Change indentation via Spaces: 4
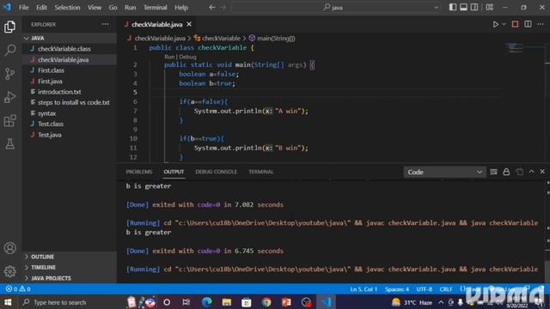This screenshot has width=550, height=309. pyautogui.click(x=397, y=289)
